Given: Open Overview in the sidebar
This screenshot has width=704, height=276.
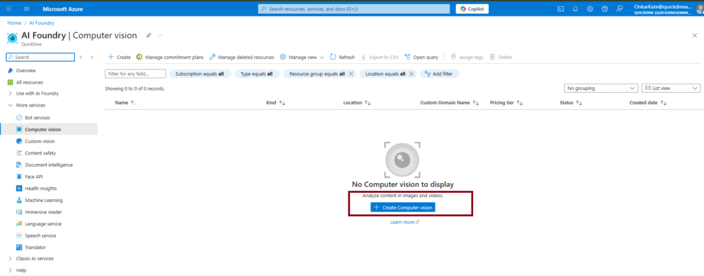Looking at the screenshot, I should tap(26, 71).
